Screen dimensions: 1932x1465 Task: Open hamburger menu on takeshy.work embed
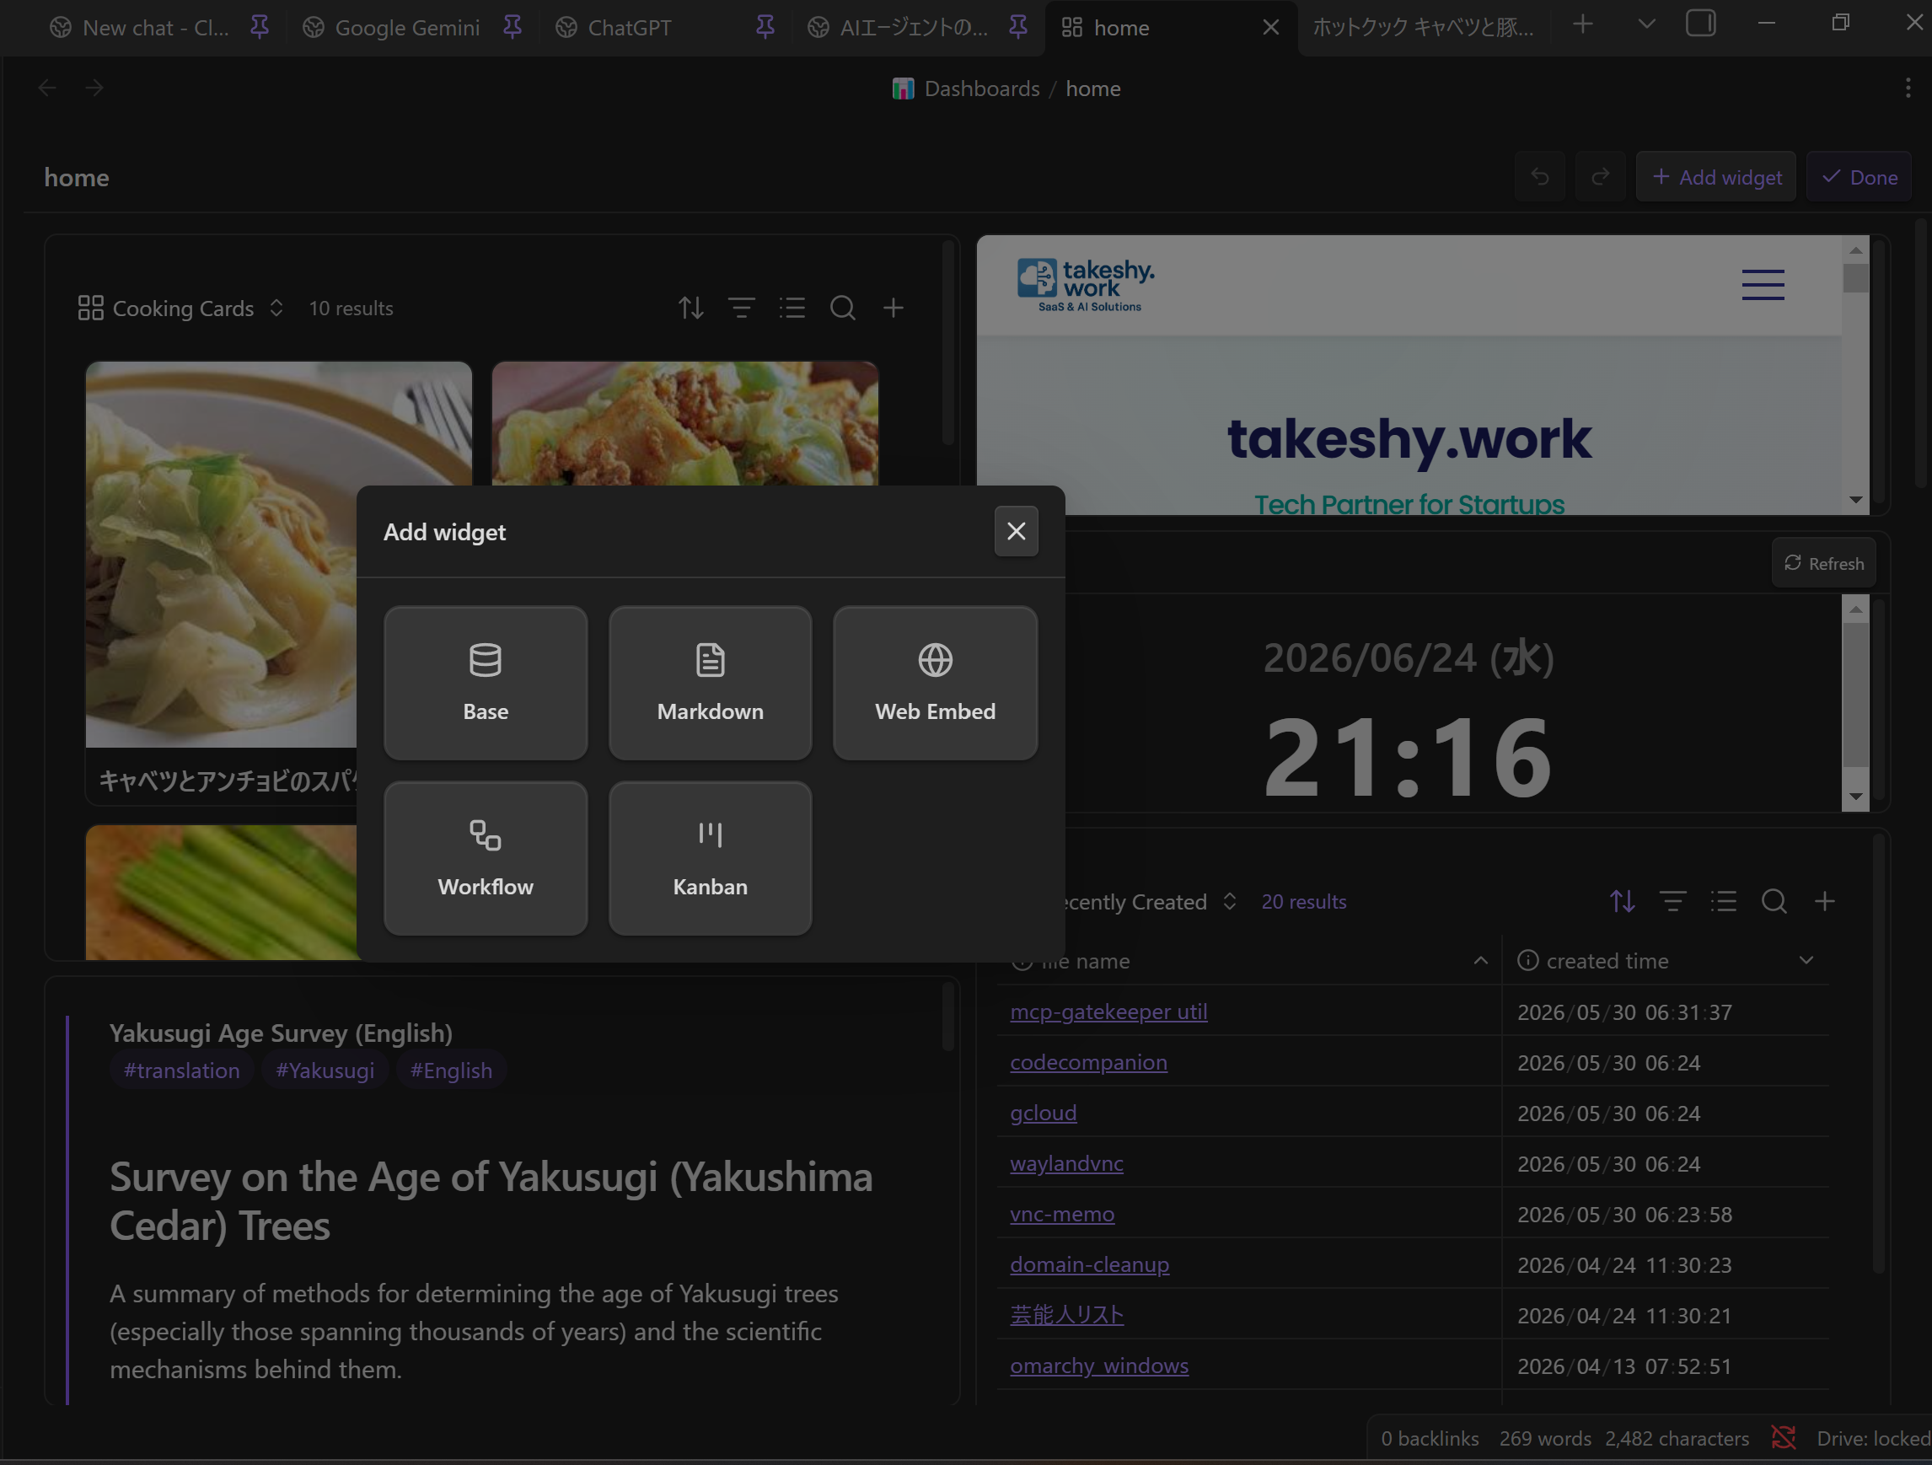point(1763,285)
